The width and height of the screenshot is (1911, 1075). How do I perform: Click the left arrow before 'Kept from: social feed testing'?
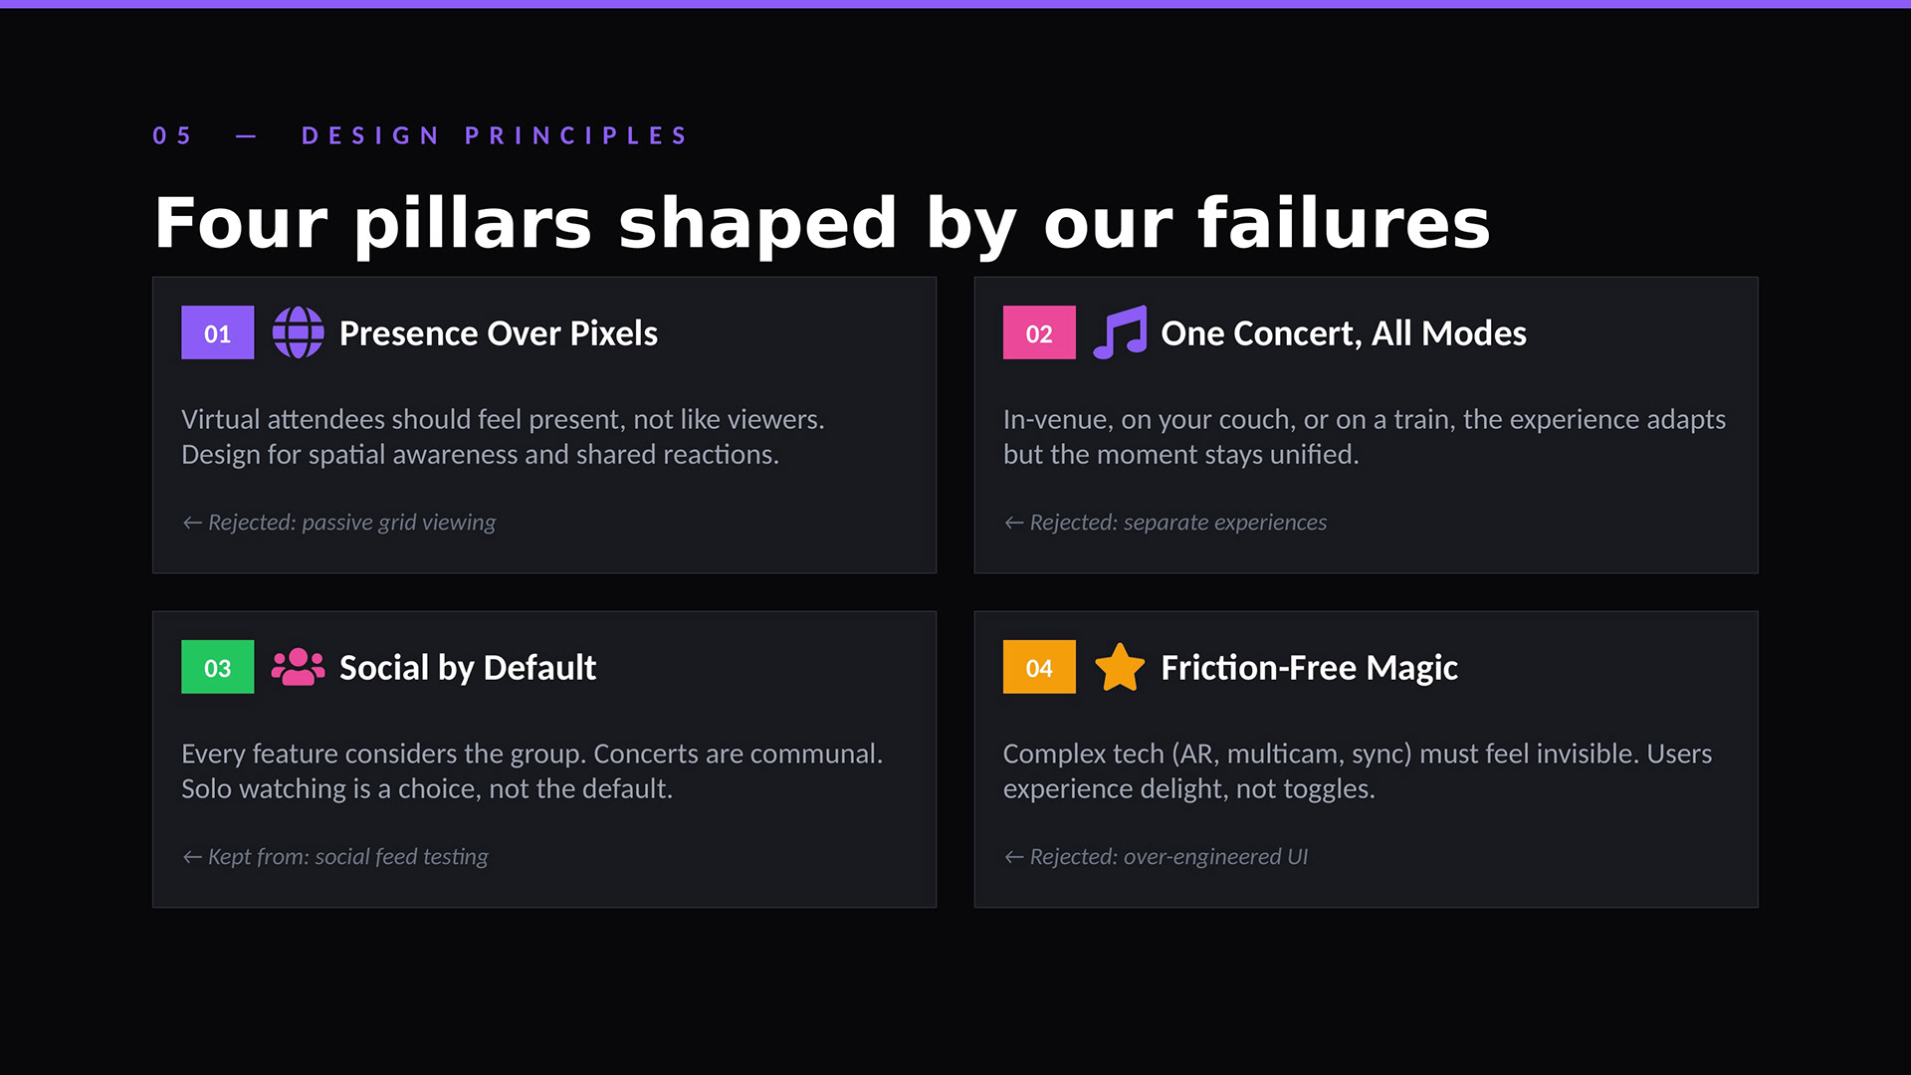point(192,857)
